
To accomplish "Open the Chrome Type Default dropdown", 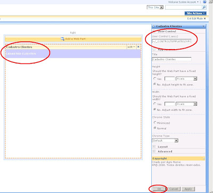I will (x=165, y=141).
